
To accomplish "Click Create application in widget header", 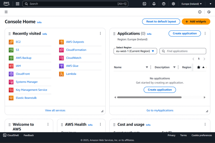I will [x=185, y=33].
